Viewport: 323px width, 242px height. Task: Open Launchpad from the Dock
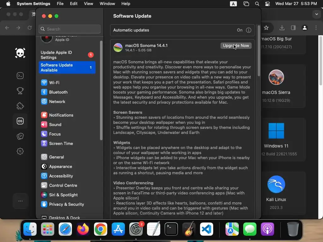[x=48, y=229]
